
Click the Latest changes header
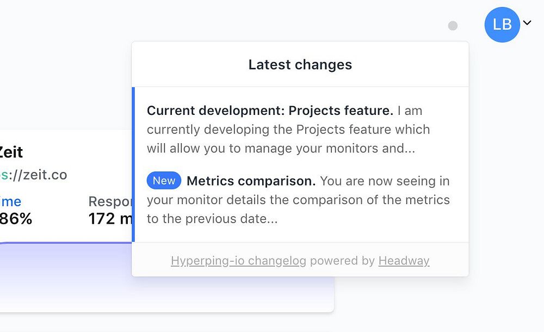tap(300, 65)
